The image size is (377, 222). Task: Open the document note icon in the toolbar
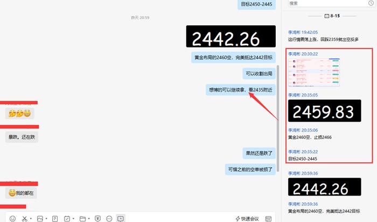point(55,218)
